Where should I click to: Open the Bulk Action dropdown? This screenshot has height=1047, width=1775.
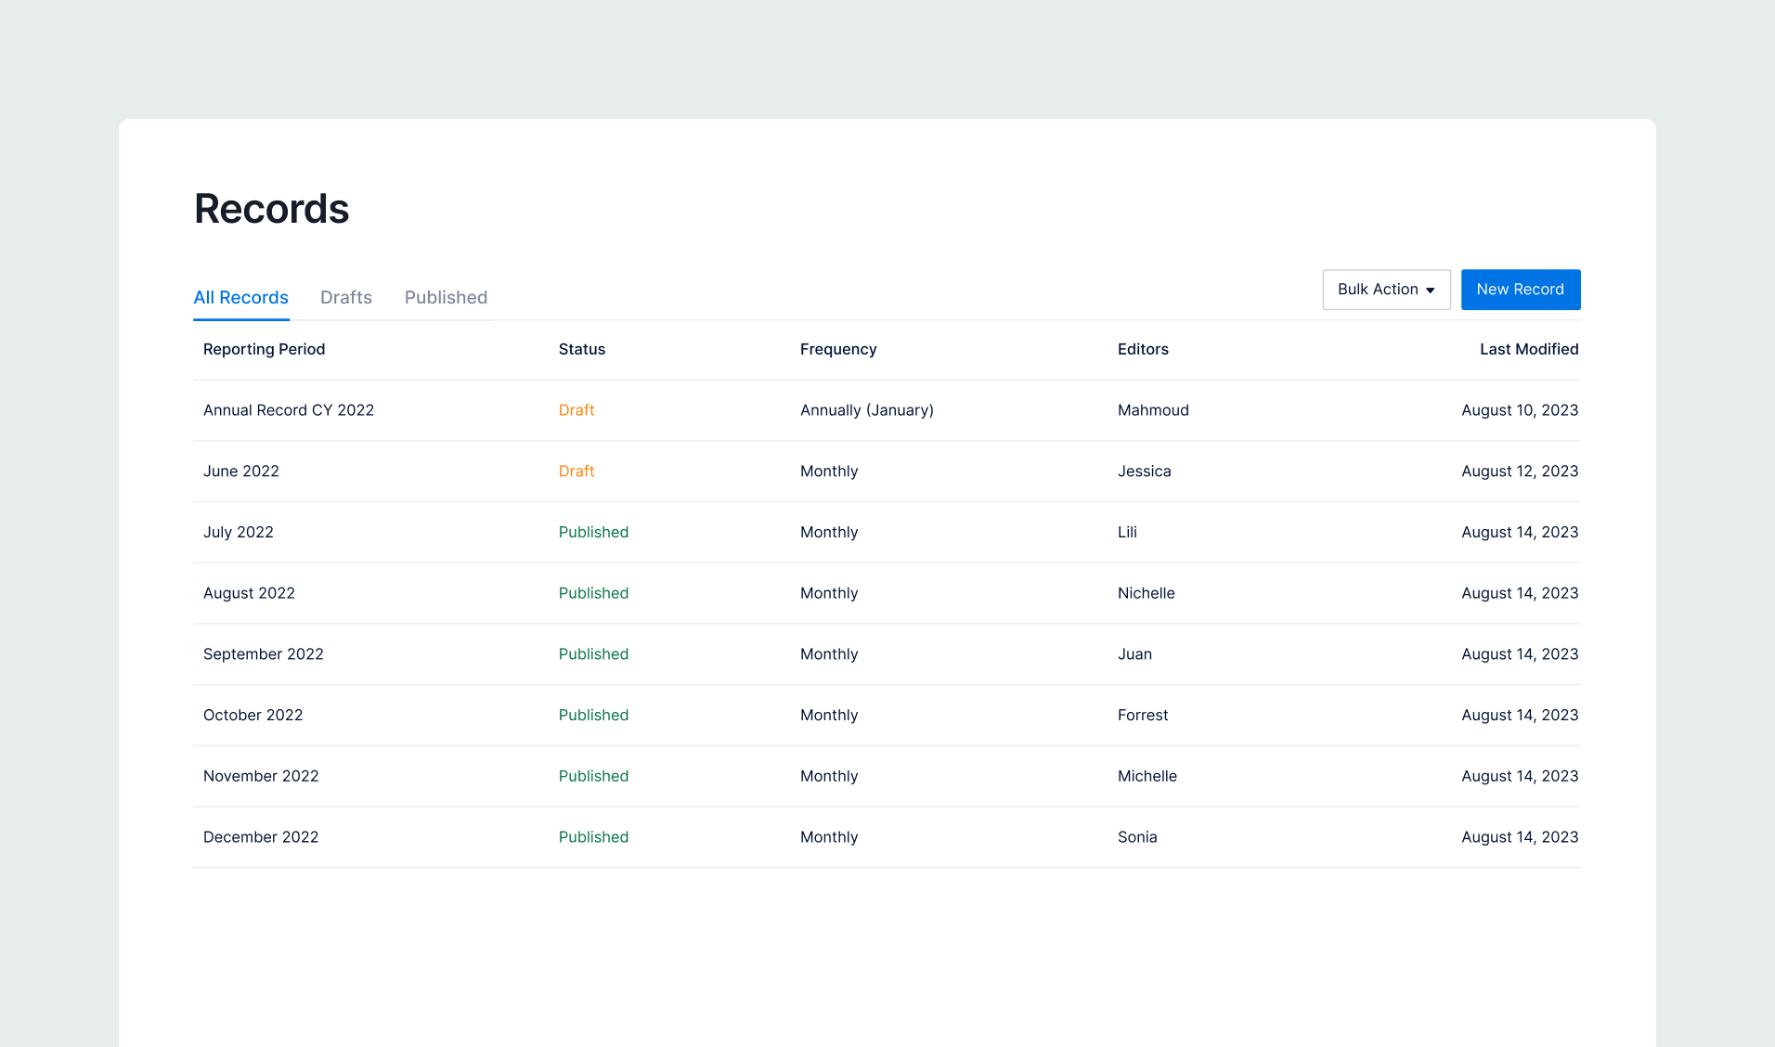[1385, 290]
